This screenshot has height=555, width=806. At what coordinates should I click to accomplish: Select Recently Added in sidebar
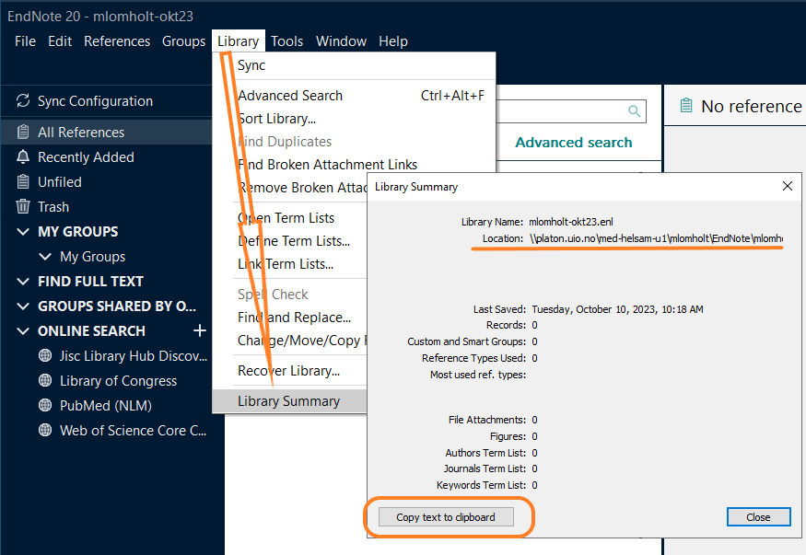(106, 157)
